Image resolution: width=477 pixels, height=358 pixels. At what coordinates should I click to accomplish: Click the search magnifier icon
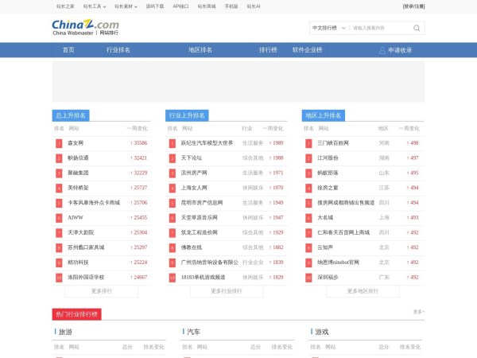417,28
